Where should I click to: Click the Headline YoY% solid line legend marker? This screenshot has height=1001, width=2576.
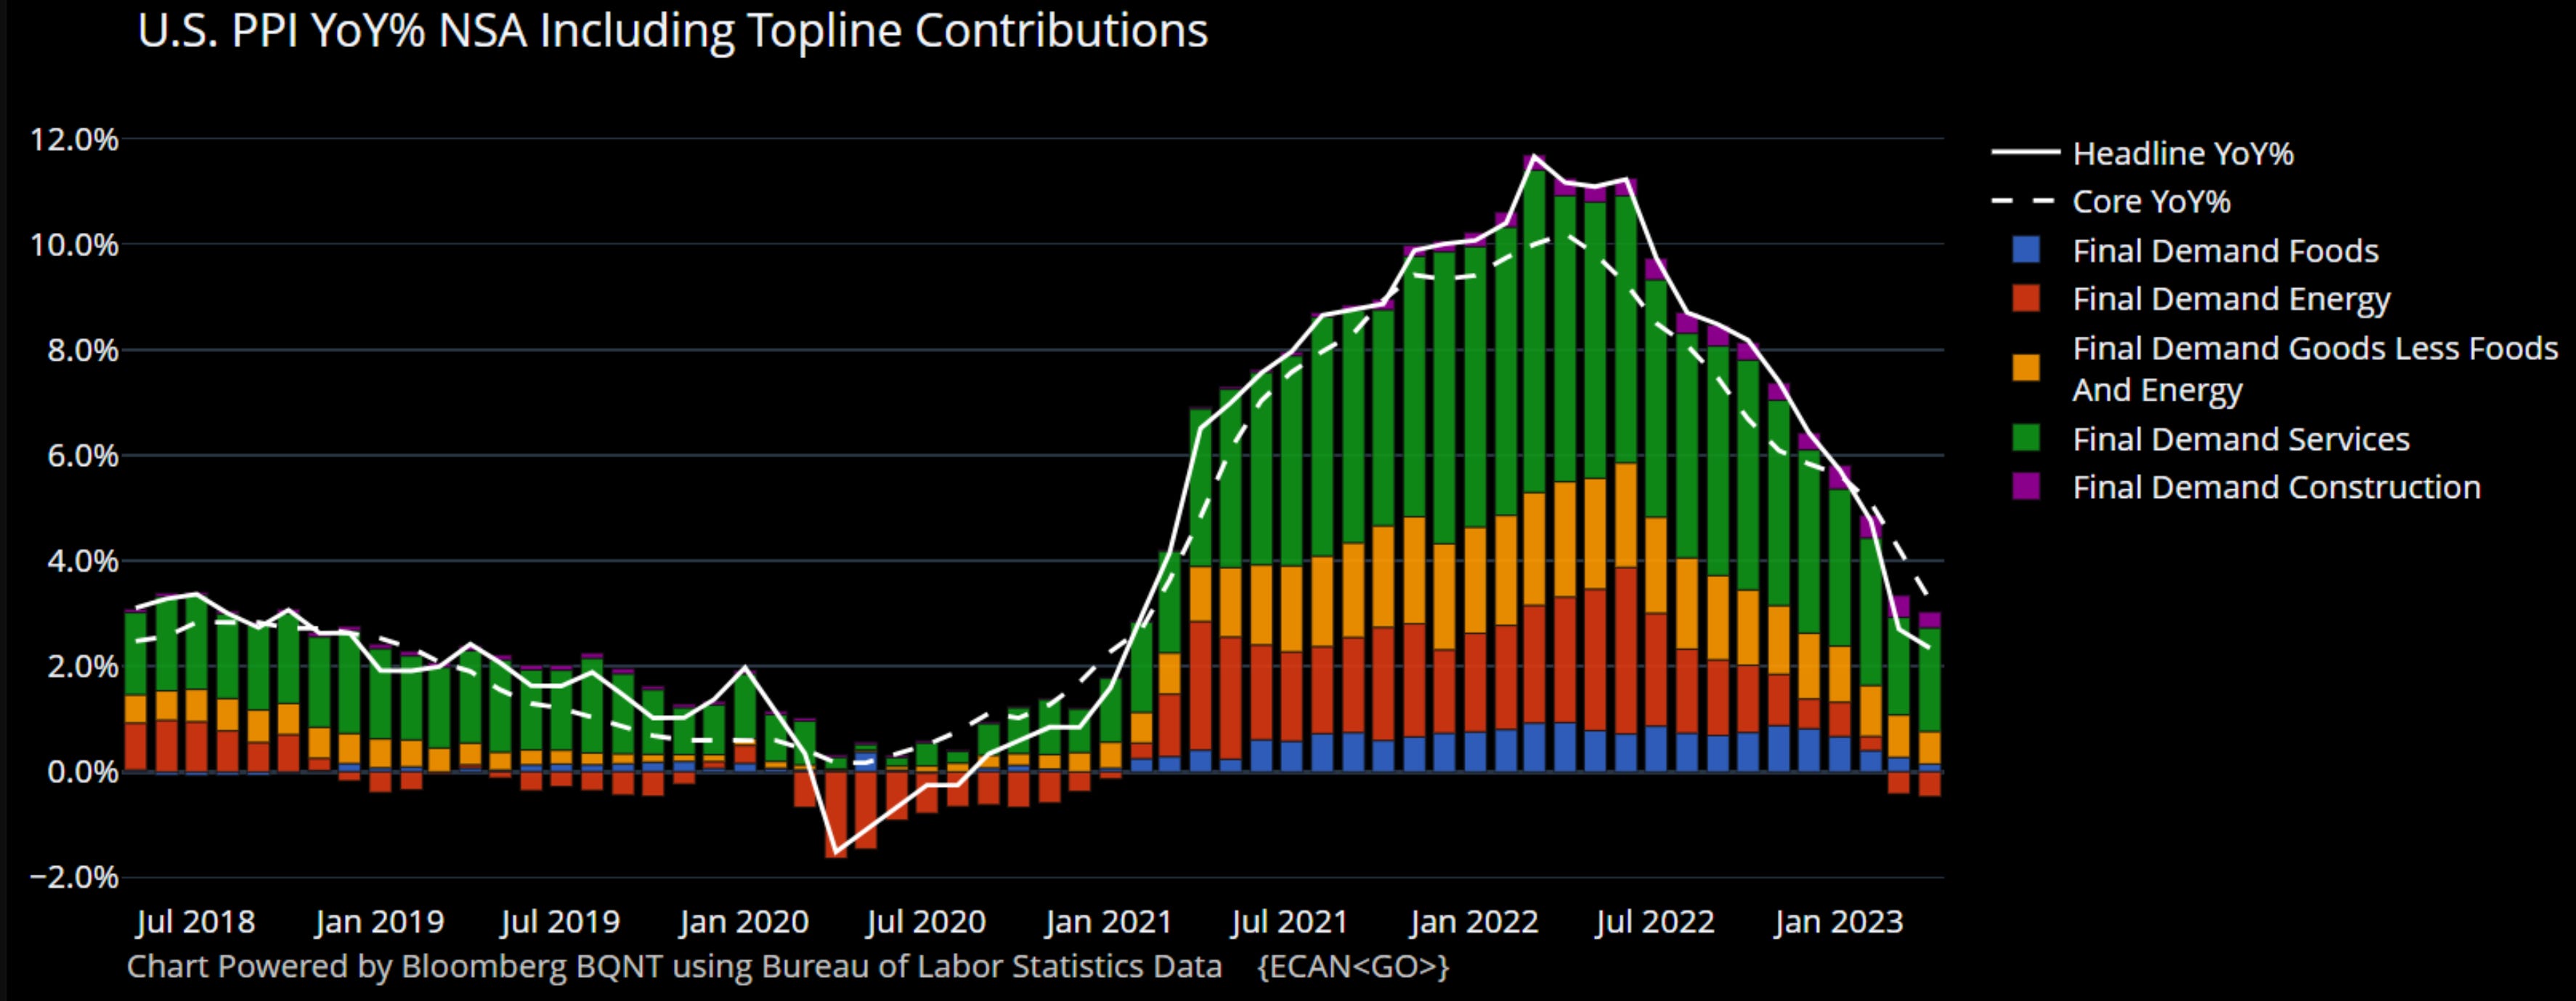2025,153
